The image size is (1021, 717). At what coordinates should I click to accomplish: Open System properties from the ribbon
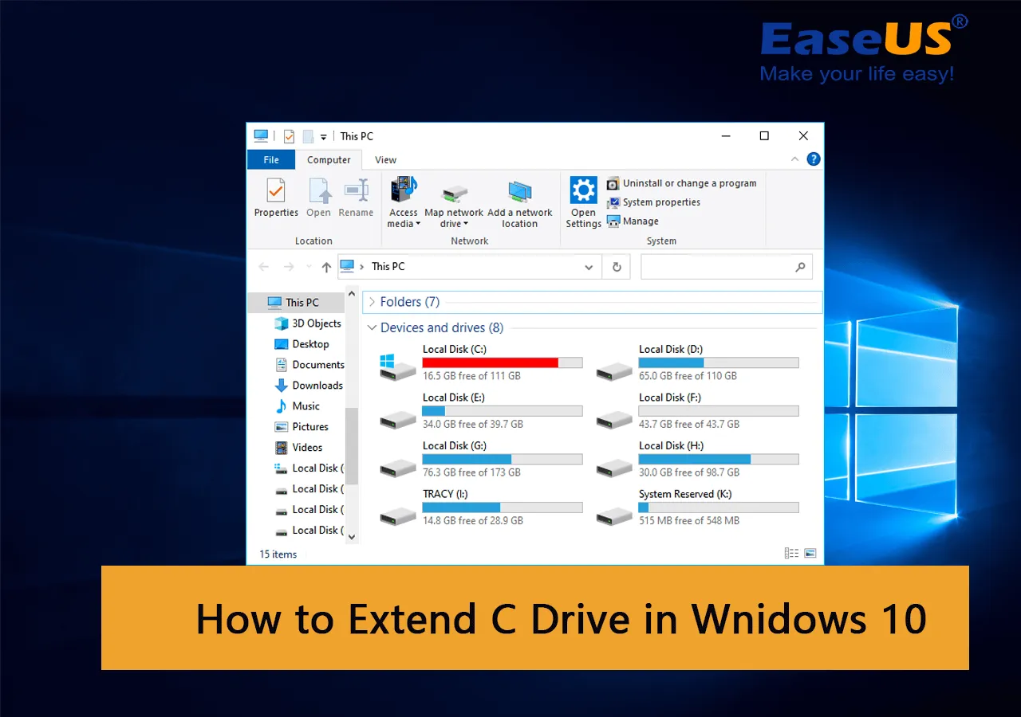654,202
